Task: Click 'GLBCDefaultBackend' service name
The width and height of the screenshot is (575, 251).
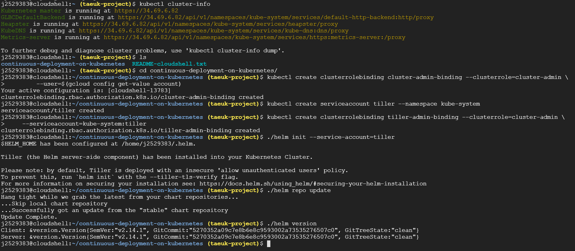Action: (33, 17)
